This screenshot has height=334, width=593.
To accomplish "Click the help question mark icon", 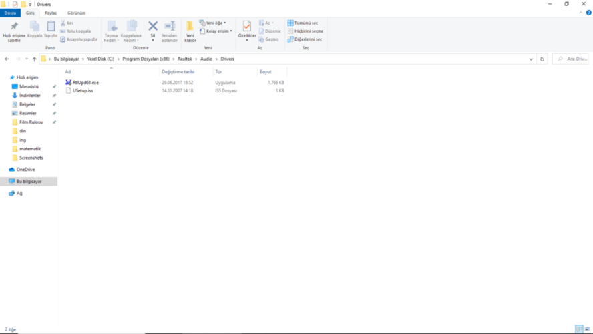I will (588, 13).
